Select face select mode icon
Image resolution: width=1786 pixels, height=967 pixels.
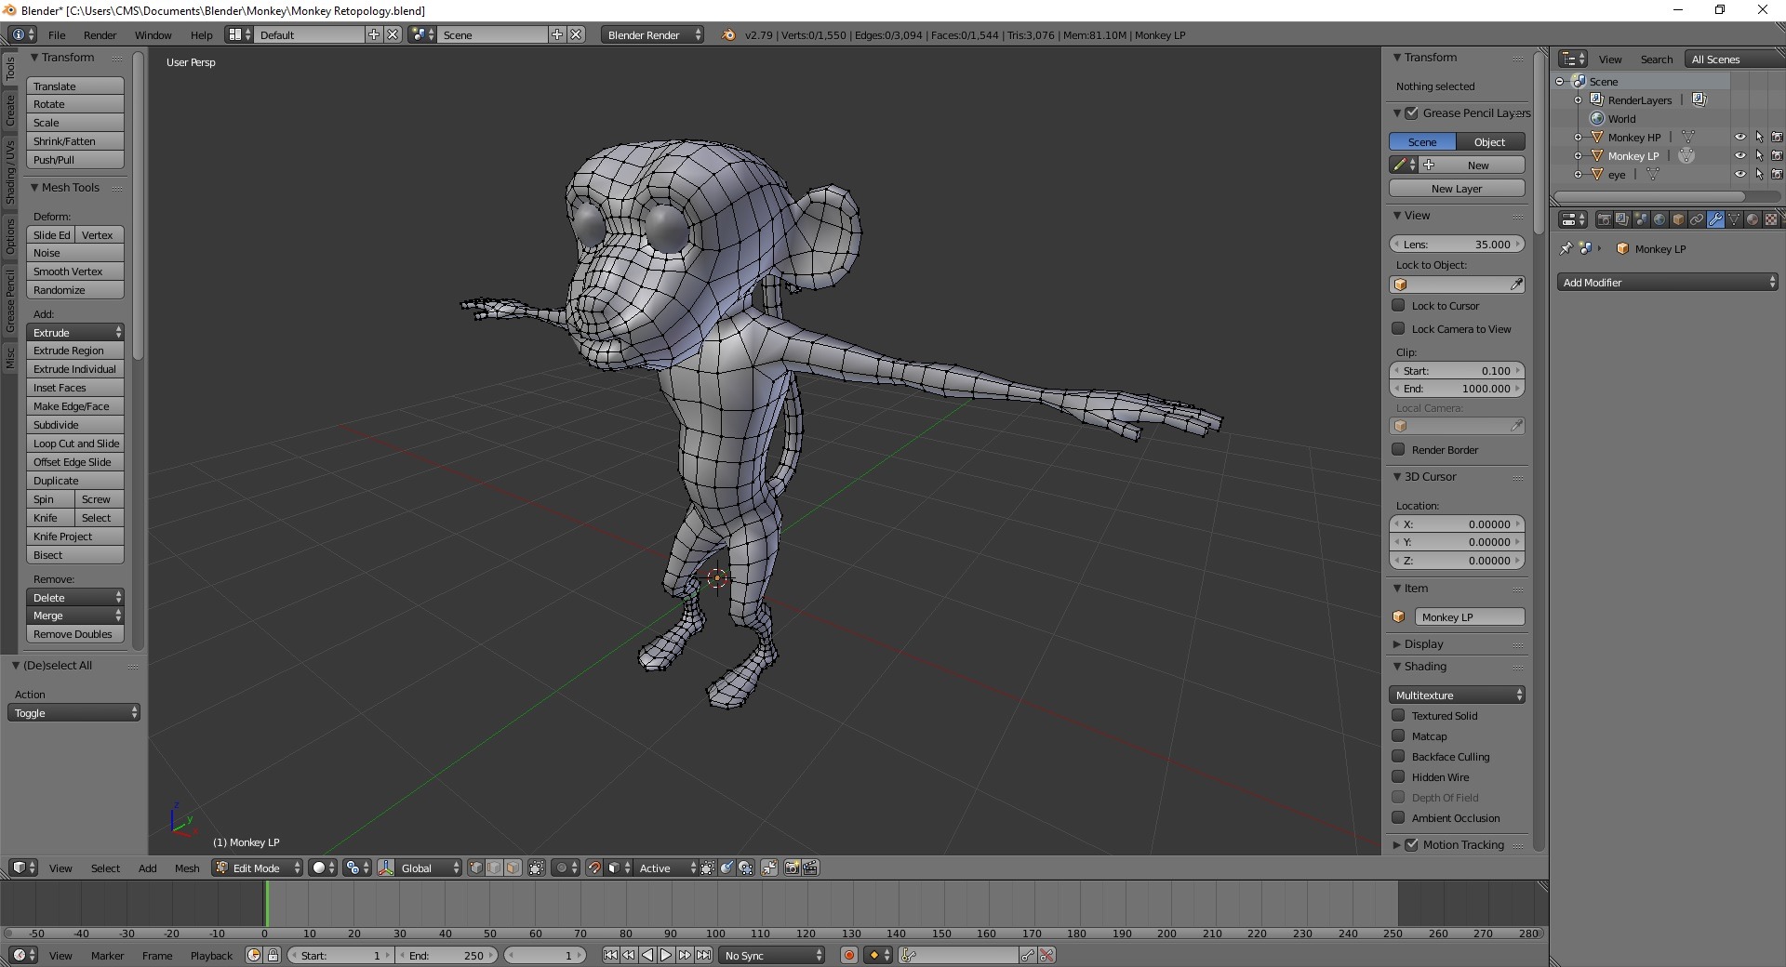click(513, 868)
